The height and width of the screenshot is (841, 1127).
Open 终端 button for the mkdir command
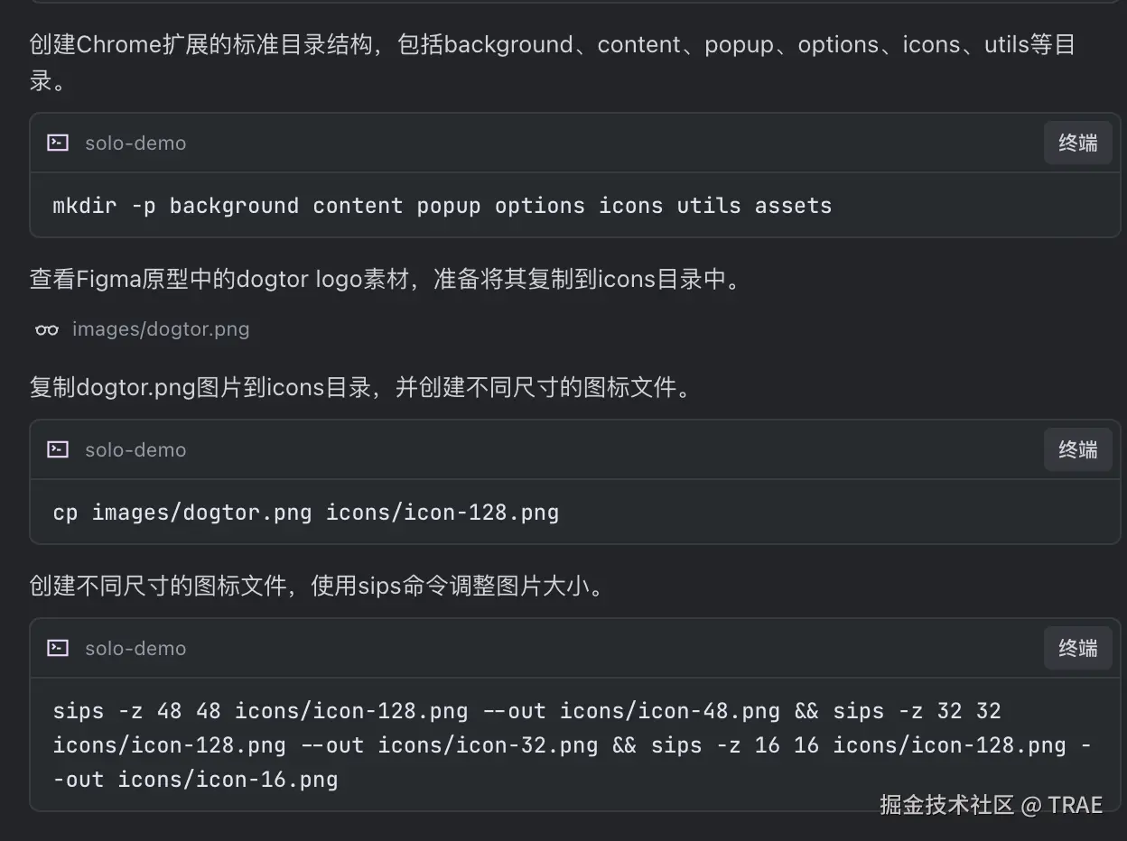pos(1078,143)
